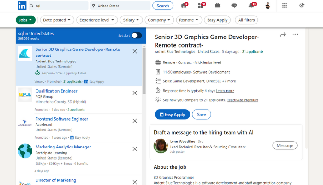Open the Jobs briefcase icon
Viewport: 323px width, 185px height.
217,6
